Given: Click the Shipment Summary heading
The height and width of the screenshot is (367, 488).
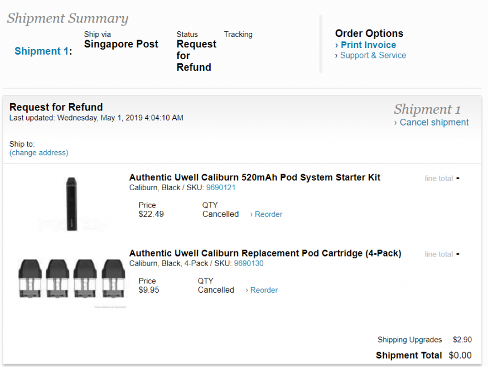Looking at the screenshot, I should tap(67, 18).
